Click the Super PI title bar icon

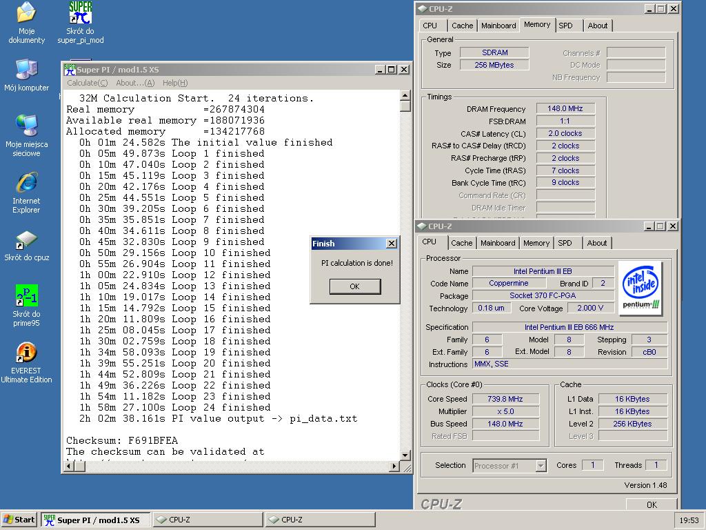[70, 70]
